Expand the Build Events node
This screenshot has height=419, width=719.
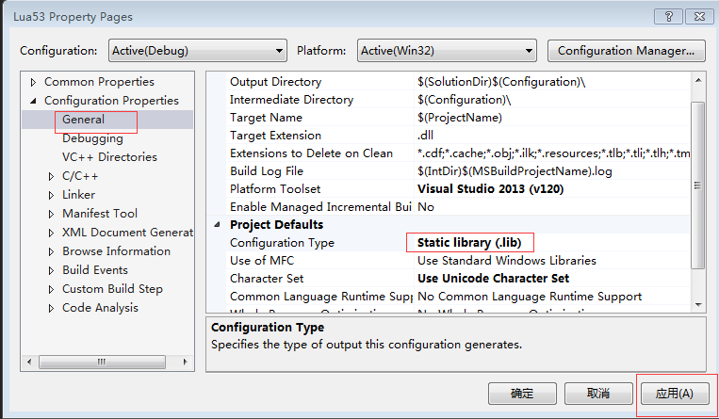pyautogui.click(x=52, y=270)
